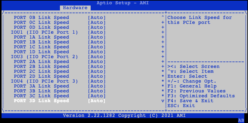Open the PORT 3C Link Speed Auto value
Viewport: 248px width, 123px height.
pyautogui.click(x=96, y=96)
